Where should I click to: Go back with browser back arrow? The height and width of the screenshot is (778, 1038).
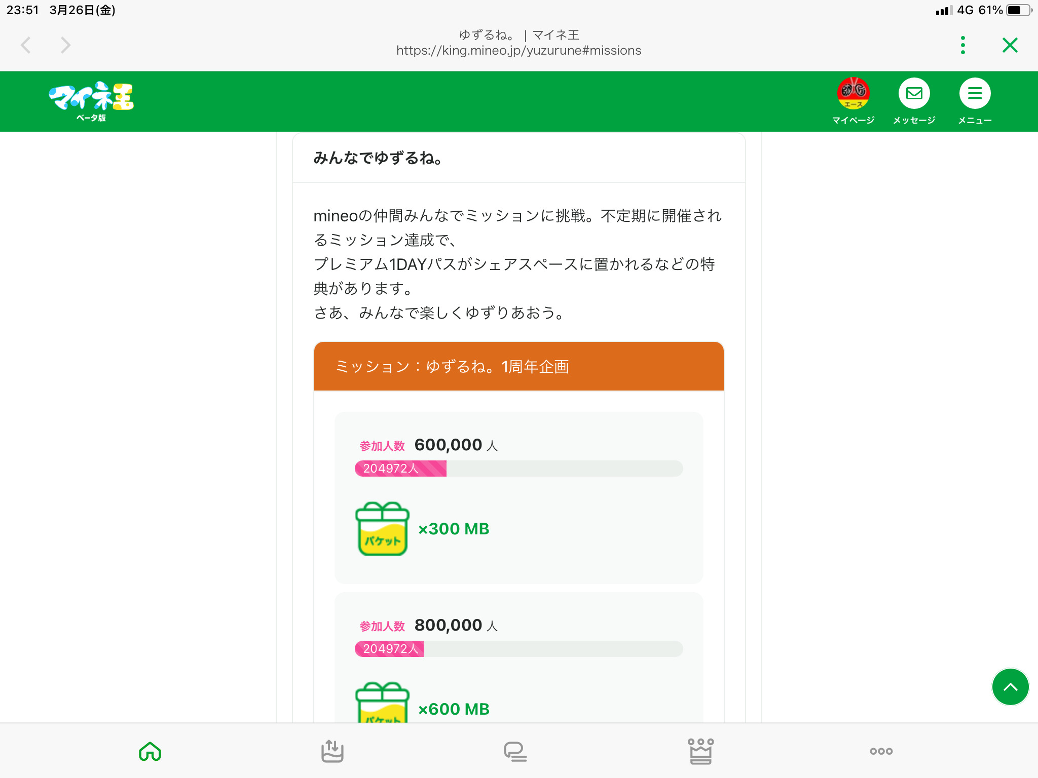coord(26,45)
